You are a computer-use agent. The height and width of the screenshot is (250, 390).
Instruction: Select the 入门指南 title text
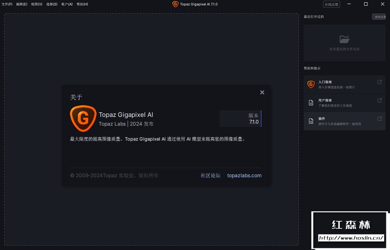[325, 82]
